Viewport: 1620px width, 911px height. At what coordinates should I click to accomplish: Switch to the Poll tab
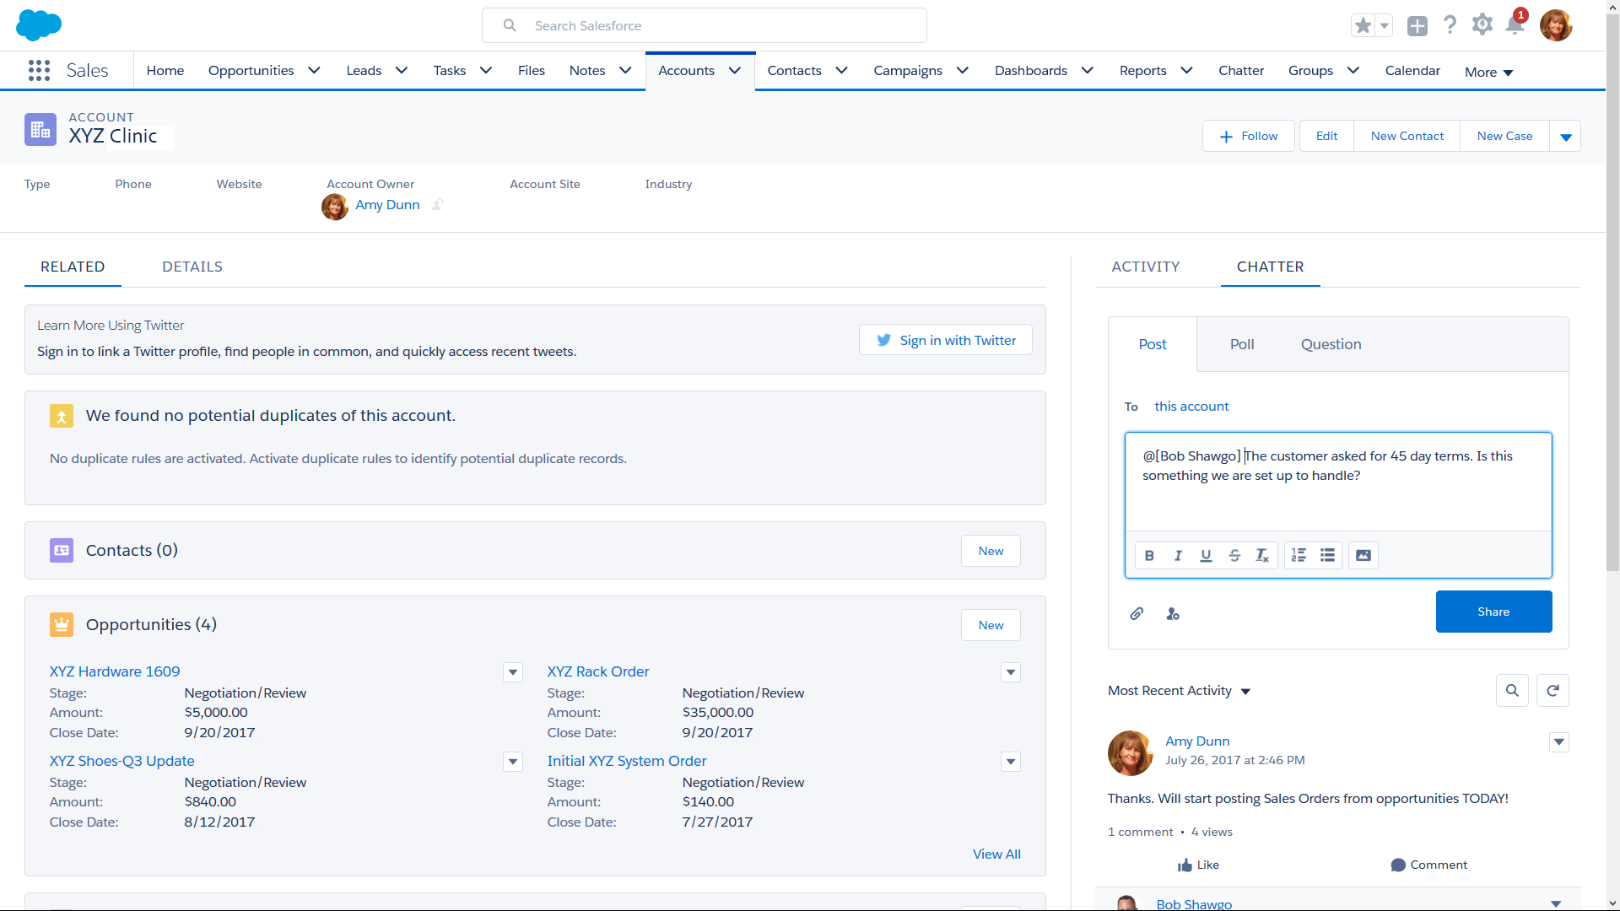click(x=1241, y=344)
